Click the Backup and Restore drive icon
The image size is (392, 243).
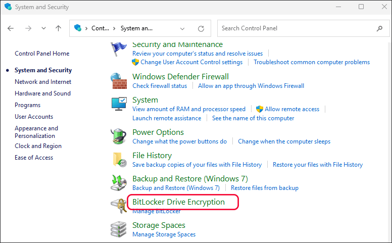(x=119, y=183)
